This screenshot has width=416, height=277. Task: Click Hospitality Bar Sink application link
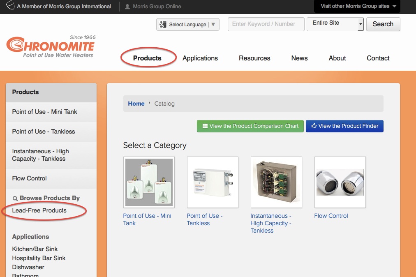coord(39,258)
